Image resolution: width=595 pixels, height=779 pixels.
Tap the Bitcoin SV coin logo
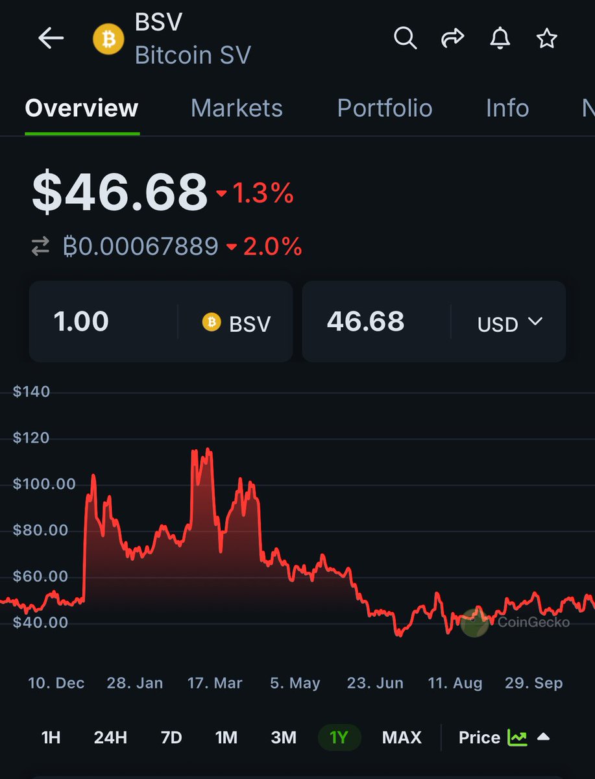click(108, 39)
